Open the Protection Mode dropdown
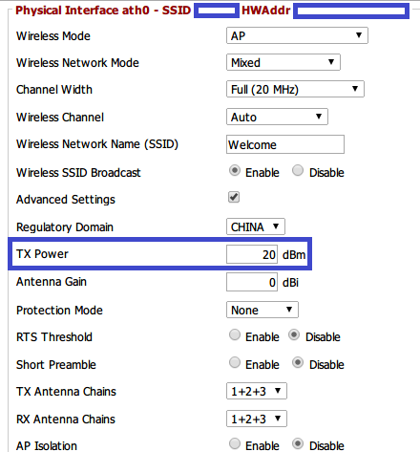 pyautogui.click(x=262, y=310)
